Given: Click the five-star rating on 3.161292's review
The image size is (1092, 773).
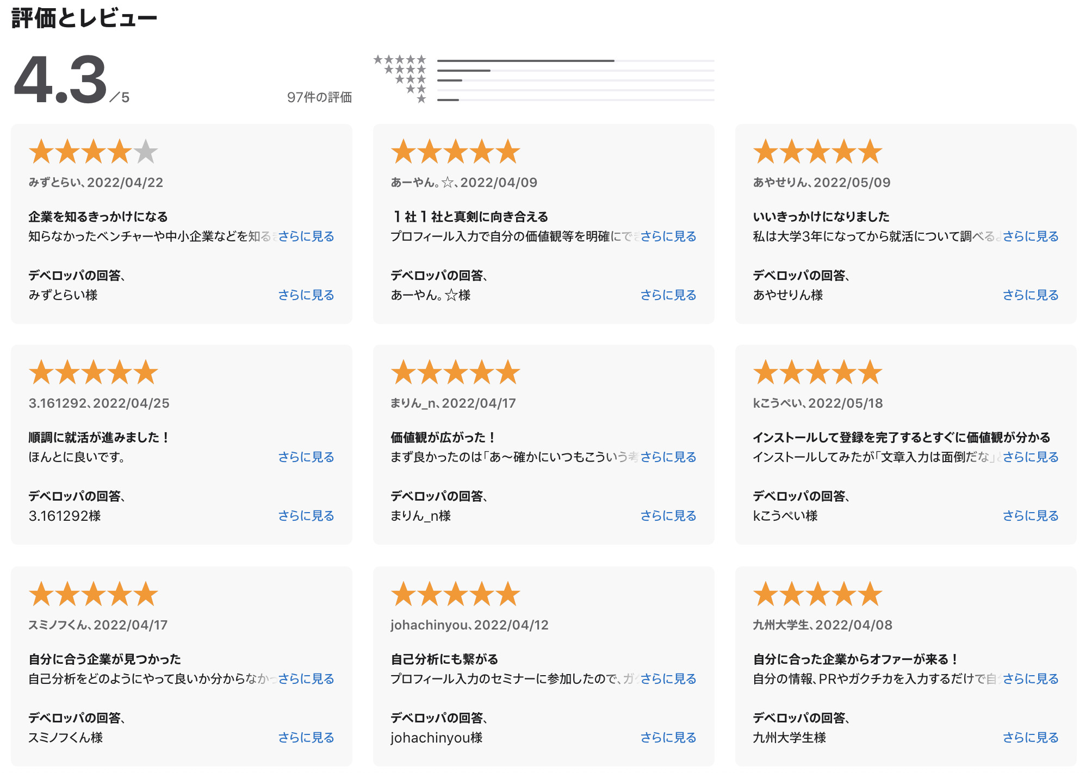Looking at the screenshot, I should click(x=93, y=372).
